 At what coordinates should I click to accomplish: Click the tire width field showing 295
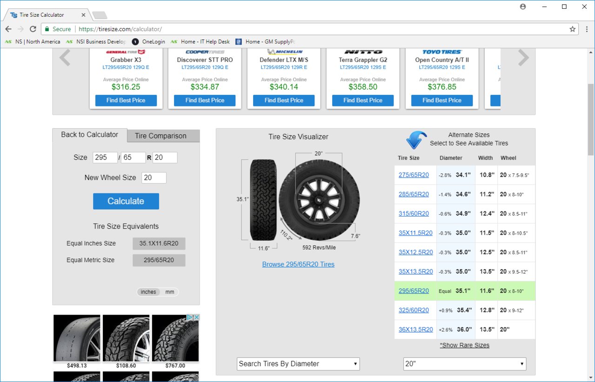[105, 158]
